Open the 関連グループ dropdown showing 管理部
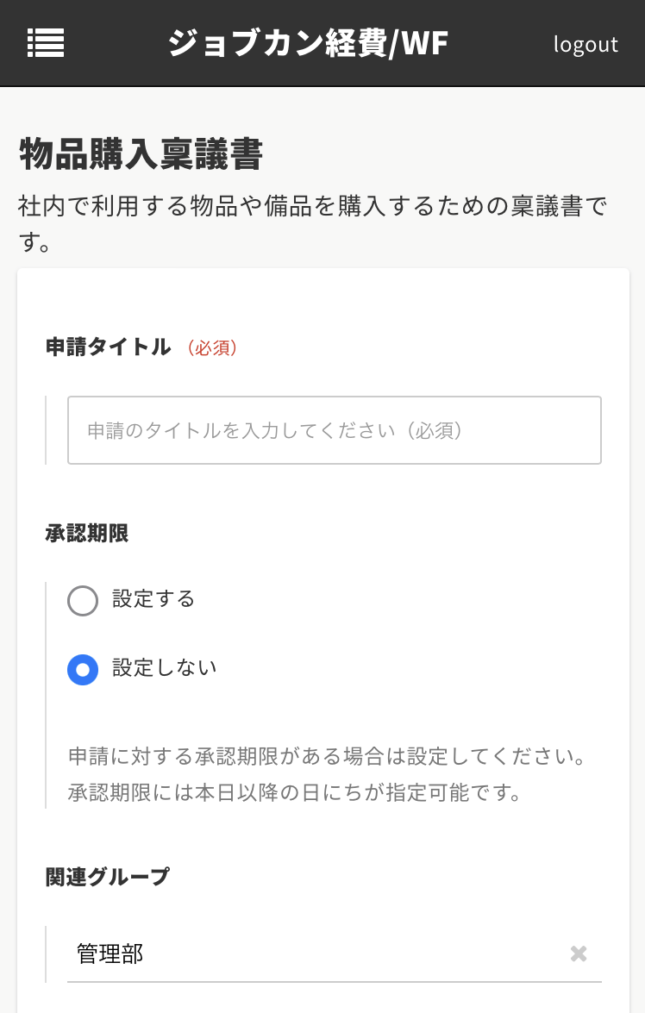The height and width of the screenshot is (1013, 645). click(310, 954)
